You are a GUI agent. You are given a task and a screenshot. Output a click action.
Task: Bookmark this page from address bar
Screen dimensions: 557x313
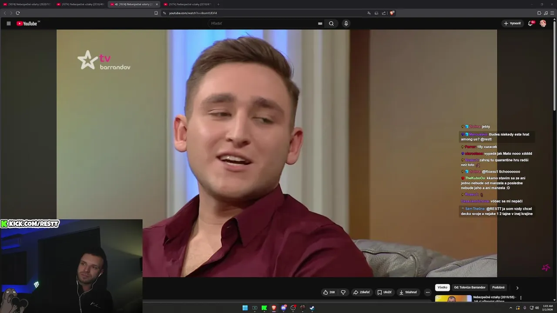click(156, 13)
